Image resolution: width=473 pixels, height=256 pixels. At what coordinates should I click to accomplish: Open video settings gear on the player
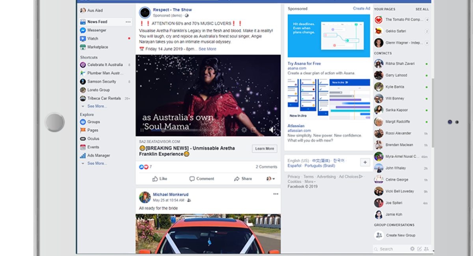244,130
